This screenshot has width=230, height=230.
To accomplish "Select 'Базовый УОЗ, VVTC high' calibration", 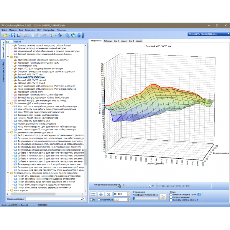I will [x=31, y=74].
